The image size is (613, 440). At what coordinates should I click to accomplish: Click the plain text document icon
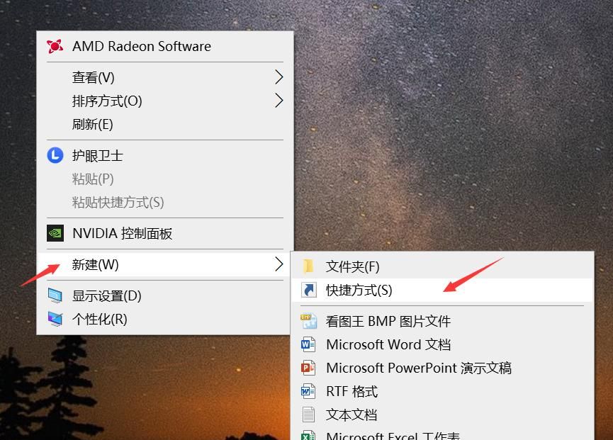pyautogui.click(x=308, y=414)
